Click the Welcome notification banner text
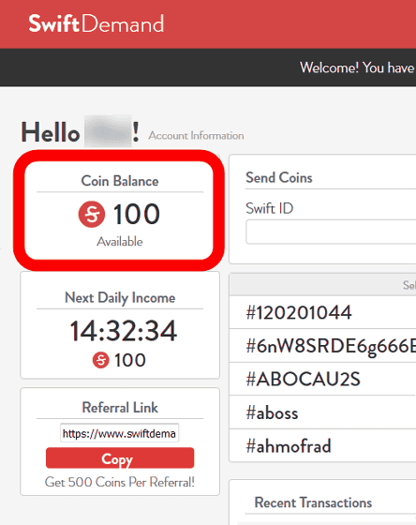Image resolution: width=416 pixels, height=525 pixels. [357, 67]
